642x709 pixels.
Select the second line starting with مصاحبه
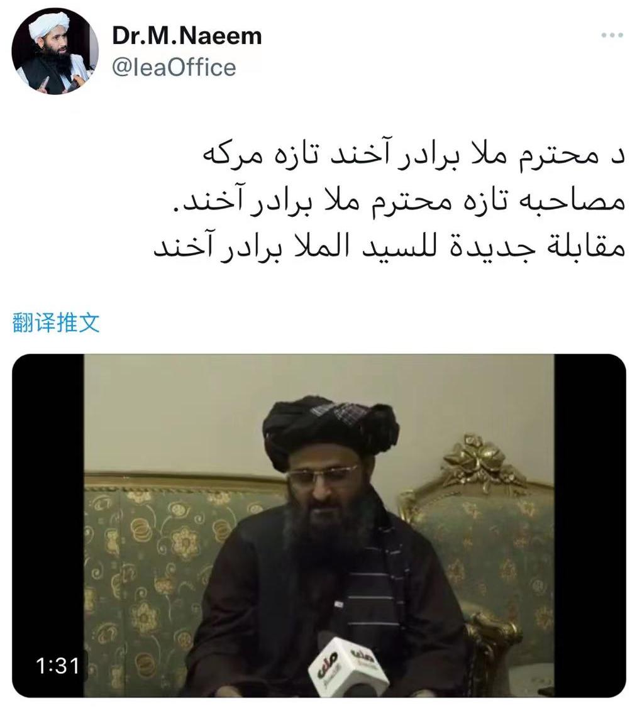click(396, 202)
